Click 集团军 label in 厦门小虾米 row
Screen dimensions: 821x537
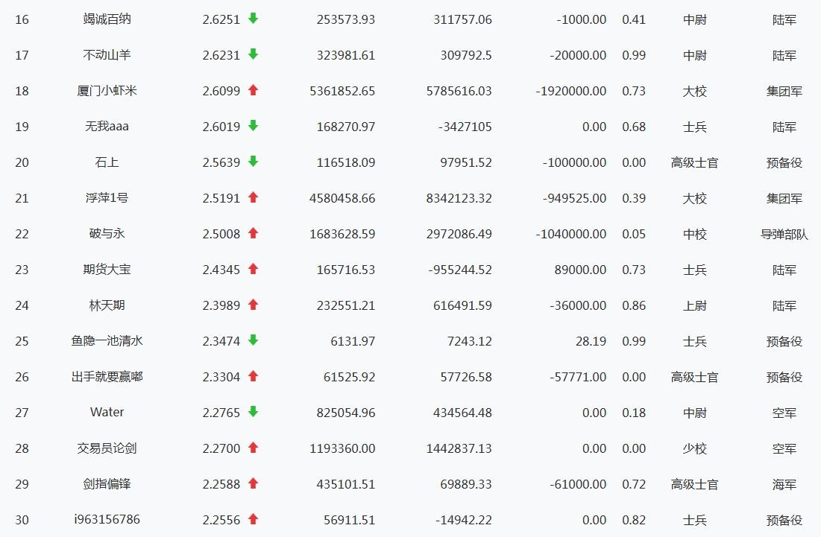click(x=784, y=91)
